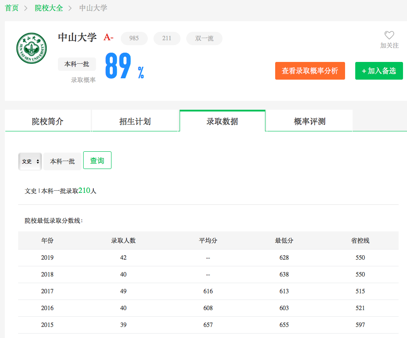Screen dimensions: 407x338
Task: Click the 本科一批 batch filter beside 查询
Action: point(62,161)
